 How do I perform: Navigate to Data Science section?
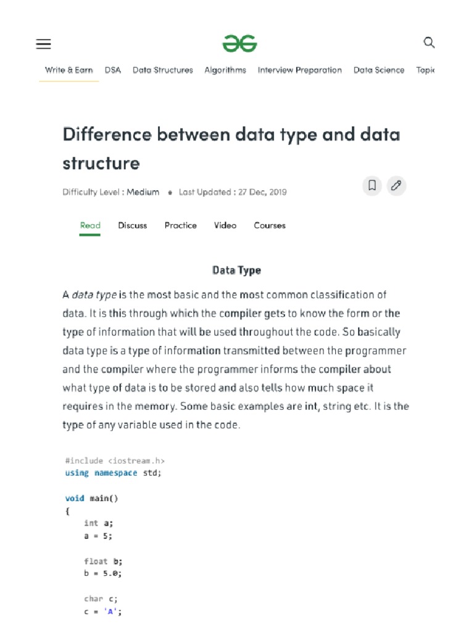point(379,70)
